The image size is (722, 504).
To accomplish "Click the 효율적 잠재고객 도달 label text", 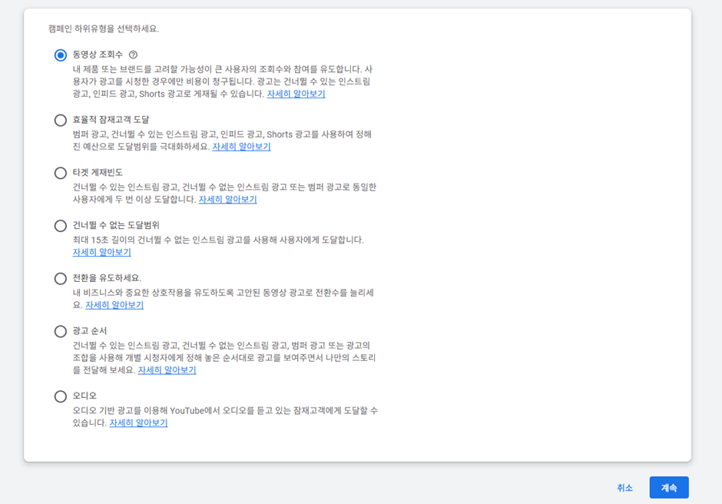I will [111, 120].
